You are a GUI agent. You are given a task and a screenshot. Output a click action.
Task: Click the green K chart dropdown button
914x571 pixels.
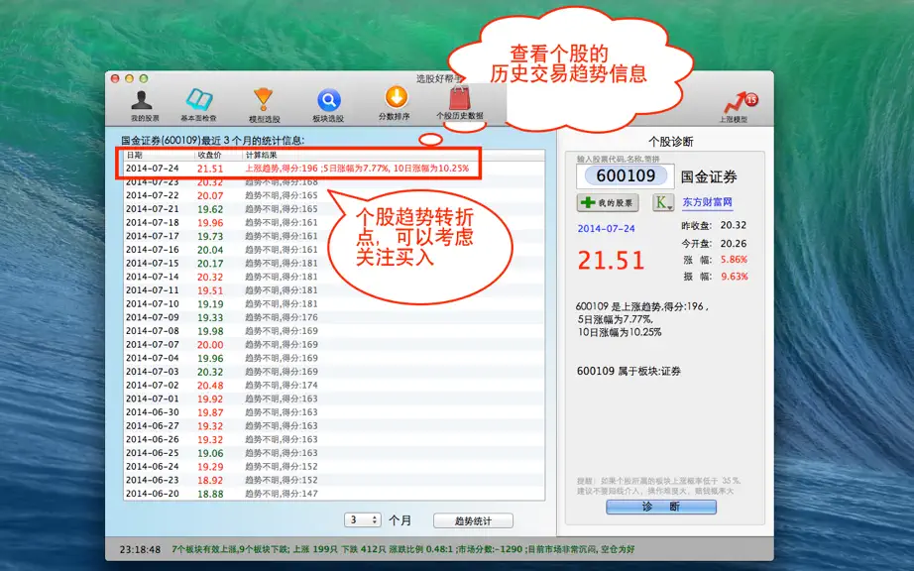tap(663, 203)
